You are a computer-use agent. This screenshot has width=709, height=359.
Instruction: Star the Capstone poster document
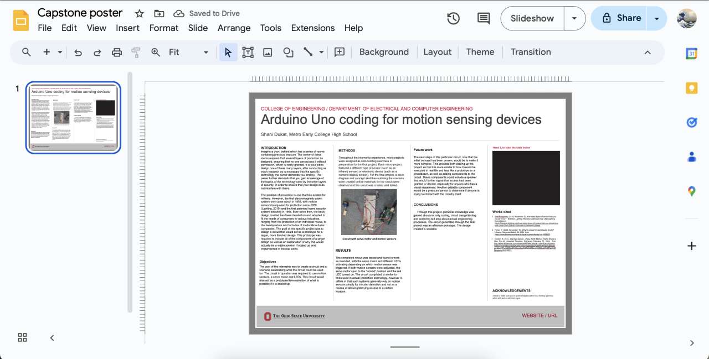tap(140, 13)
